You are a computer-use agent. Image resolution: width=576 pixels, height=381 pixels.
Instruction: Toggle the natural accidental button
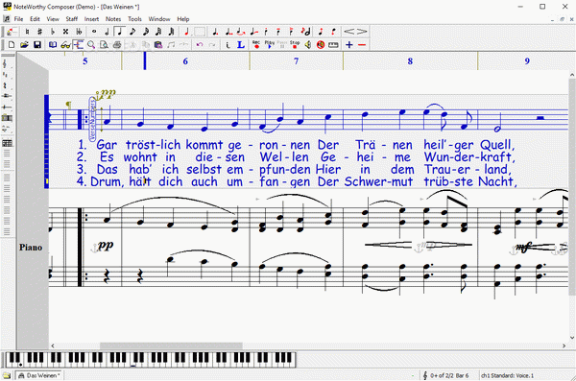pos(27,32)
